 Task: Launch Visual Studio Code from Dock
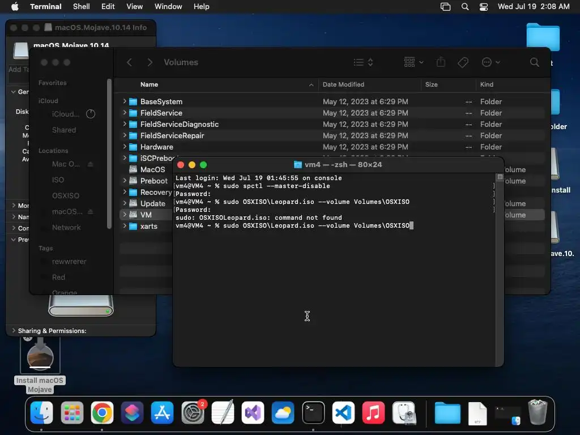(343, 412)
